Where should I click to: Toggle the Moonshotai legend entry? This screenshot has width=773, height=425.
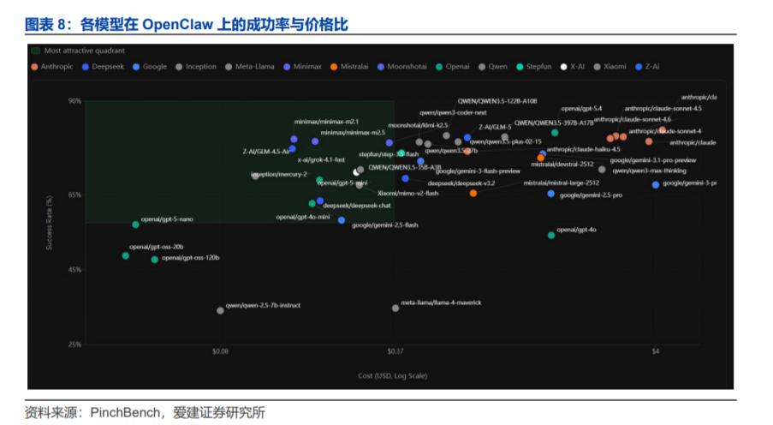click(401, 67)
